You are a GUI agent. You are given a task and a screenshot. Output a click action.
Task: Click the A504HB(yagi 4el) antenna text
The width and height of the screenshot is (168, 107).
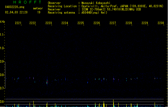click(94, 13)
